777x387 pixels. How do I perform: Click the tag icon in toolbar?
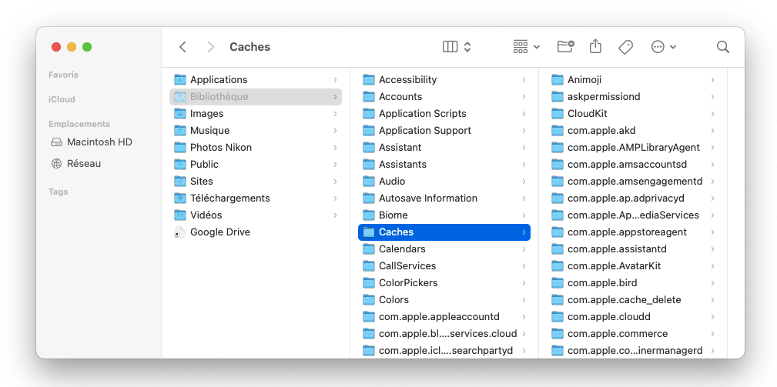click(x=626, y=47)
